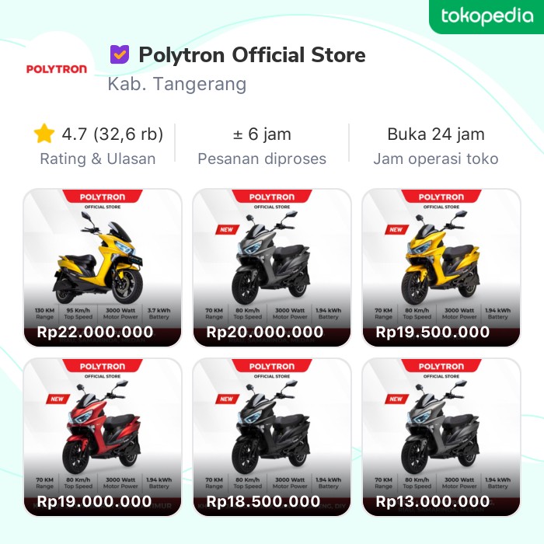Click the Kab. Tangerang location text

click(177, 84)
